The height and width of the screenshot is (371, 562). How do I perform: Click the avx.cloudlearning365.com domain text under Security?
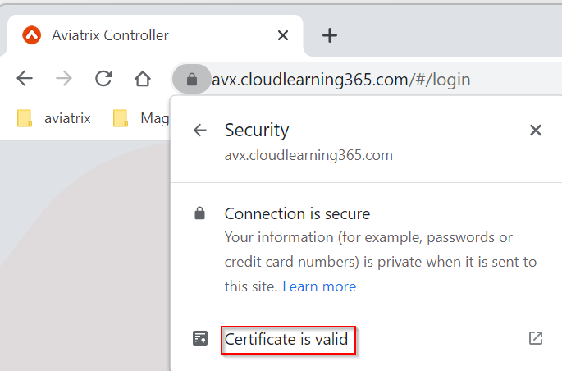308,156
